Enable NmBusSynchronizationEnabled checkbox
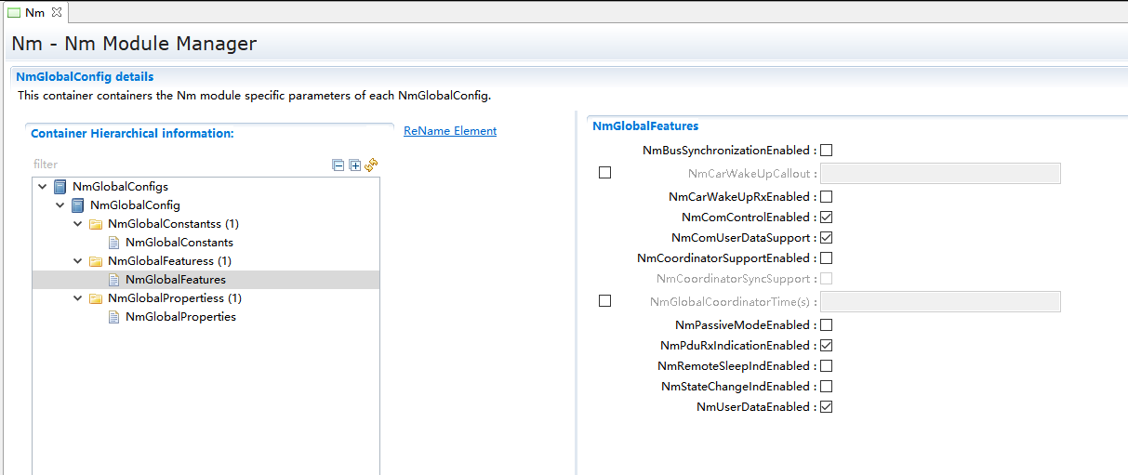The image size is (1128, 475). [x=826, y=150]
